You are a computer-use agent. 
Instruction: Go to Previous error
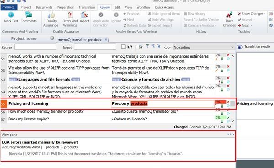(132, 14)
